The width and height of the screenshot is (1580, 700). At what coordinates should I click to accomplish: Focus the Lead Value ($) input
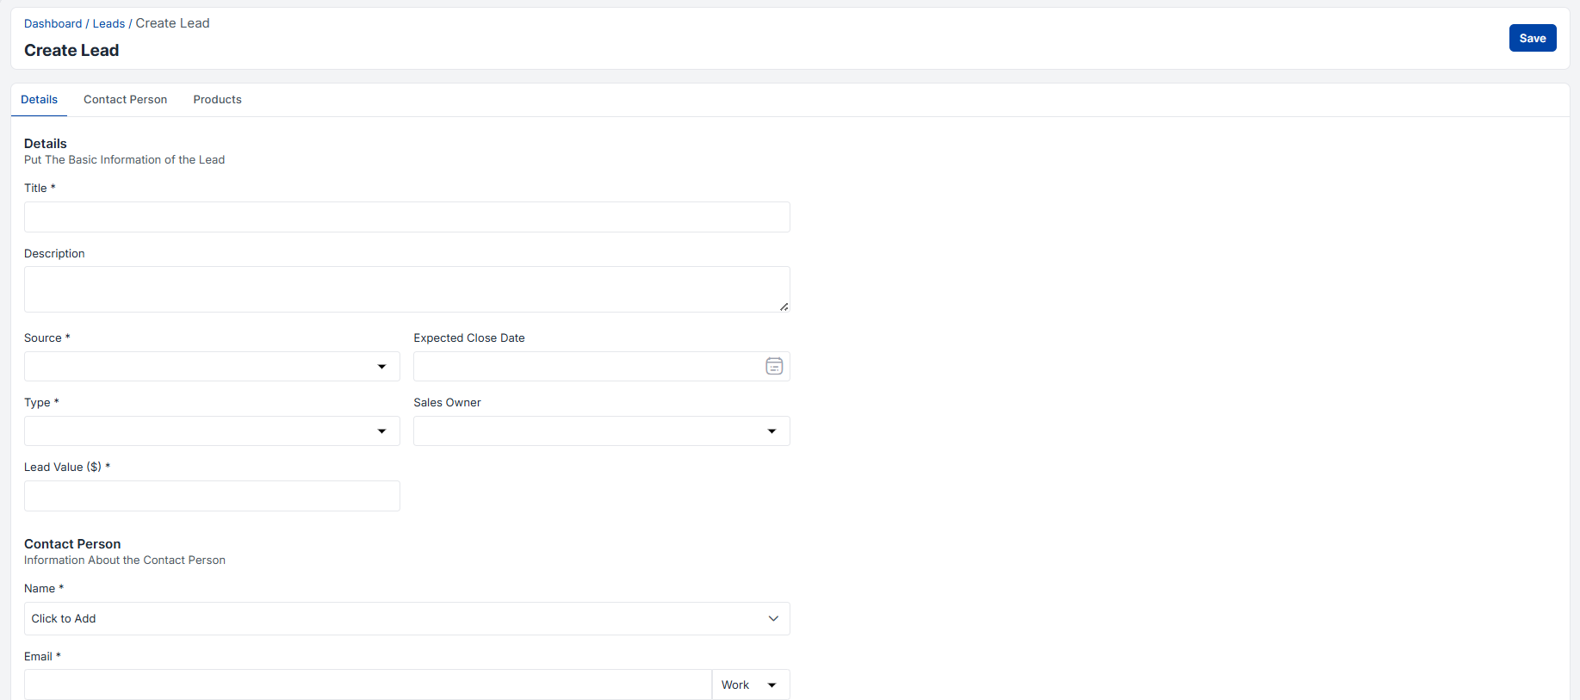(x=212, y=496)
